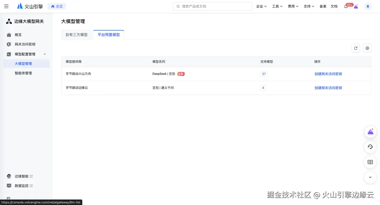
Task: Click the 模型提供商 column header
Action: pos(74,62)
